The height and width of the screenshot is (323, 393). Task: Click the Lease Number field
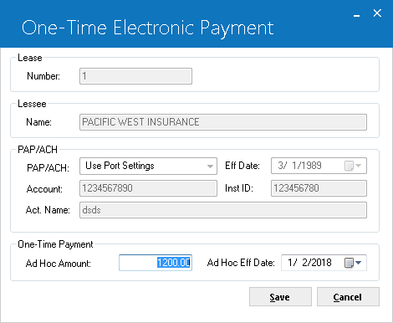click(x=135, y=76)
